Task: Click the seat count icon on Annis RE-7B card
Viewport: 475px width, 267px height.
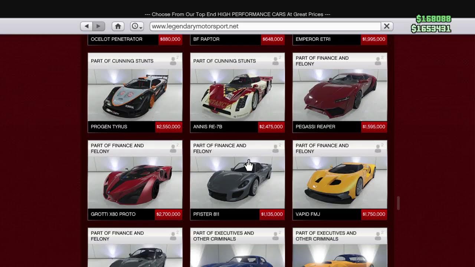Action: coord(276,61)
